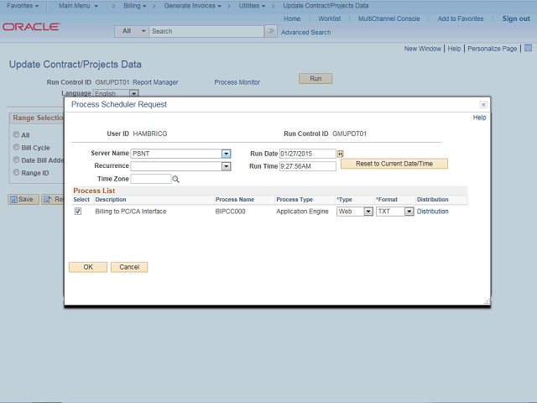Toggle Billing to PC/CA Interface checkbox
This screenshot has height=403, width=537.
78,212
